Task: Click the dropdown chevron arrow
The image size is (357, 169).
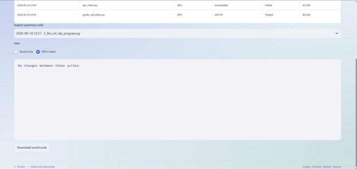Action: coord(337,34)
